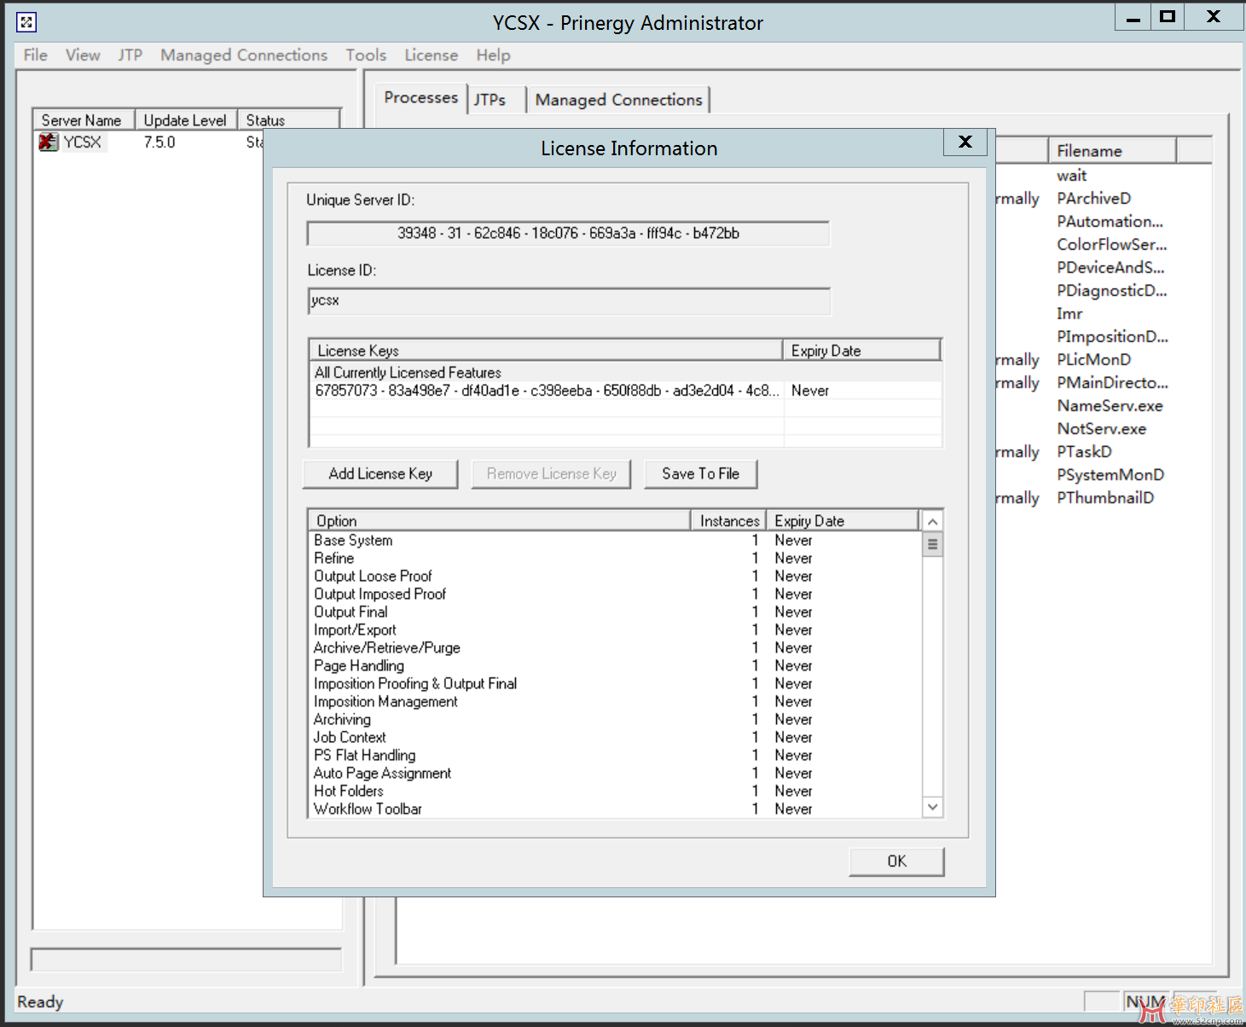This screenshot has height=1027, width=1246.
Task: Select the PTaskD process in Filename list
Action: point(1084,451)
